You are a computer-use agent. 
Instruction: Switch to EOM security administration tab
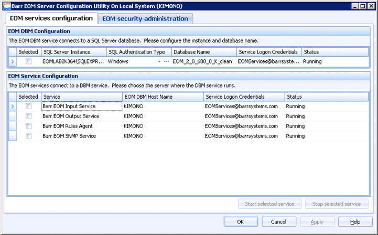point(145,18)
